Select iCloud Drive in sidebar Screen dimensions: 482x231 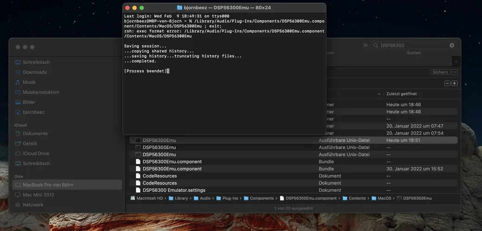tap(36, 153)
